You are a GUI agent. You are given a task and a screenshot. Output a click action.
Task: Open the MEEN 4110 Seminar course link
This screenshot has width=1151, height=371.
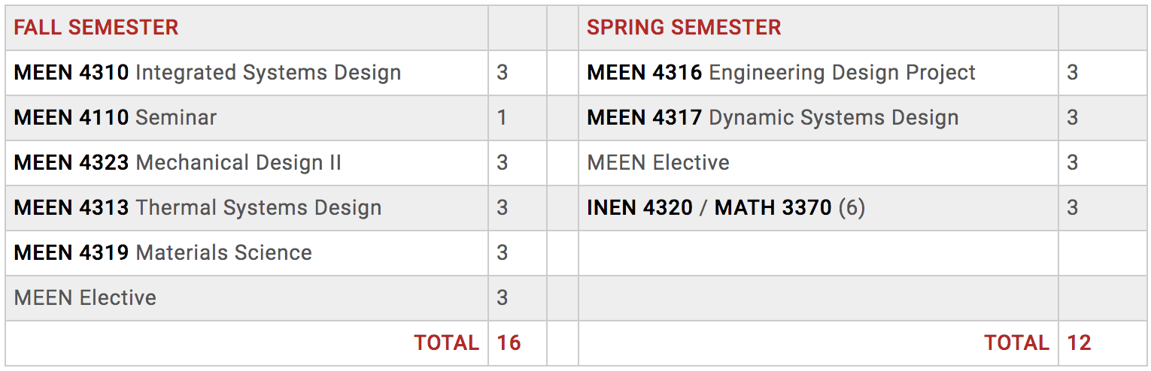point(71,118)
